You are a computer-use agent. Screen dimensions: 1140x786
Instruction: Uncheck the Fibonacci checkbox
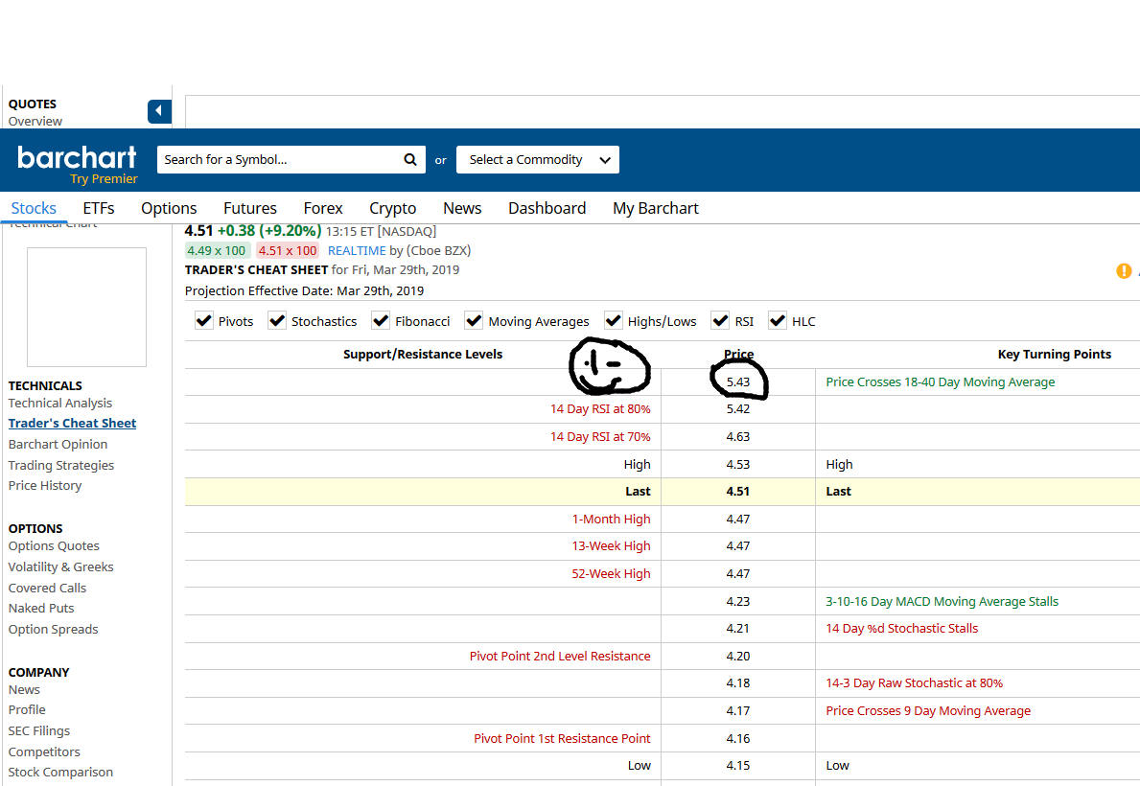click(381, 321)
